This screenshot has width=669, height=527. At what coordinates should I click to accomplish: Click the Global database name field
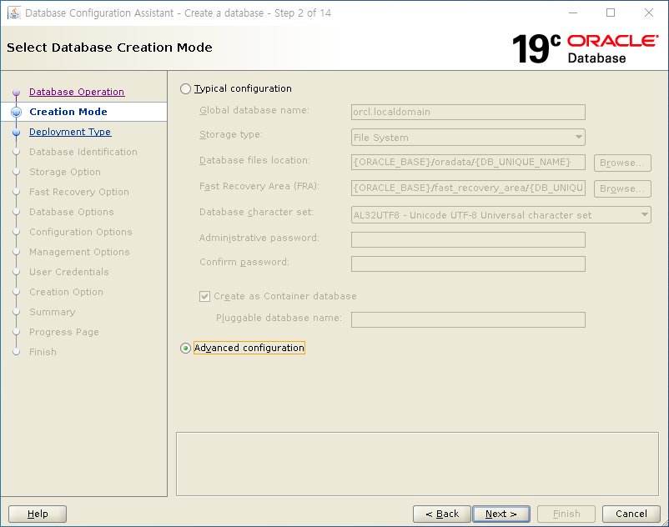(468, 112)
